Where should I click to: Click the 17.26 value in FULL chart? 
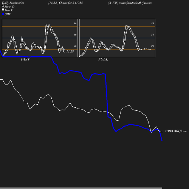(147, 49)
